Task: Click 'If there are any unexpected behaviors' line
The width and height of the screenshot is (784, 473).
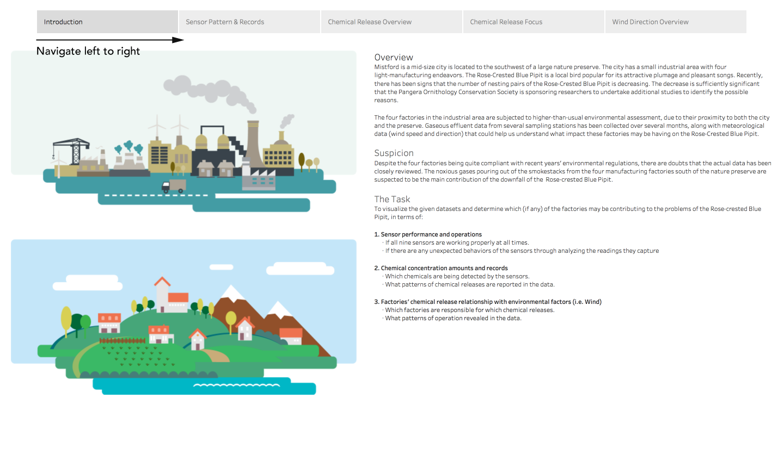Action: (521, 251)
